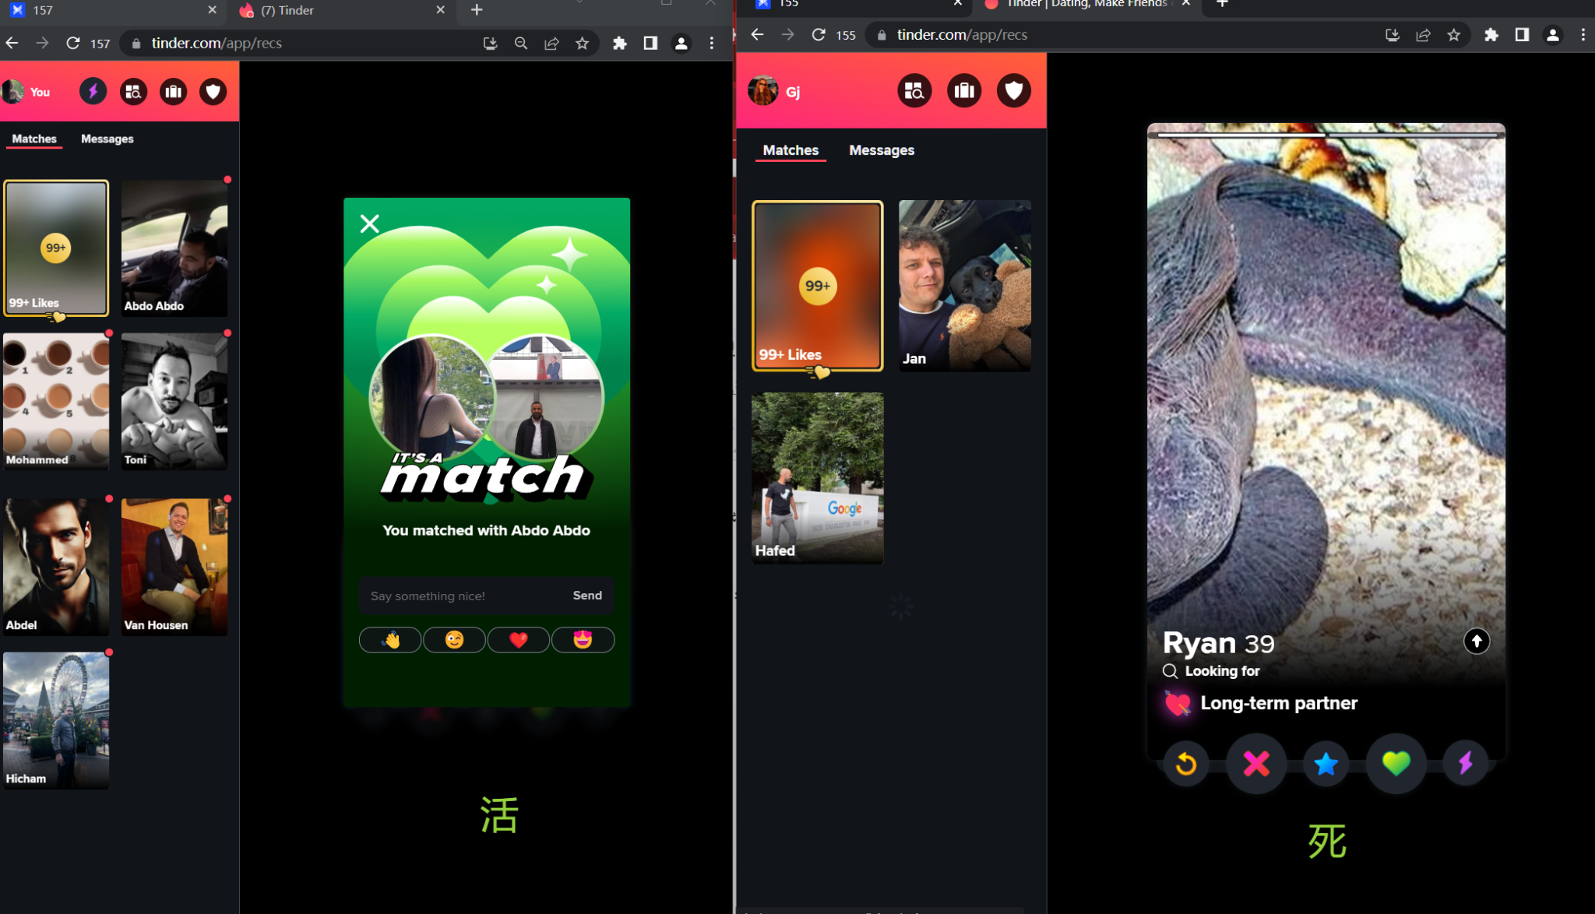1595x914 pixels.
Task: Bookmark page with star in right browser
Action: click(1453, 35)
